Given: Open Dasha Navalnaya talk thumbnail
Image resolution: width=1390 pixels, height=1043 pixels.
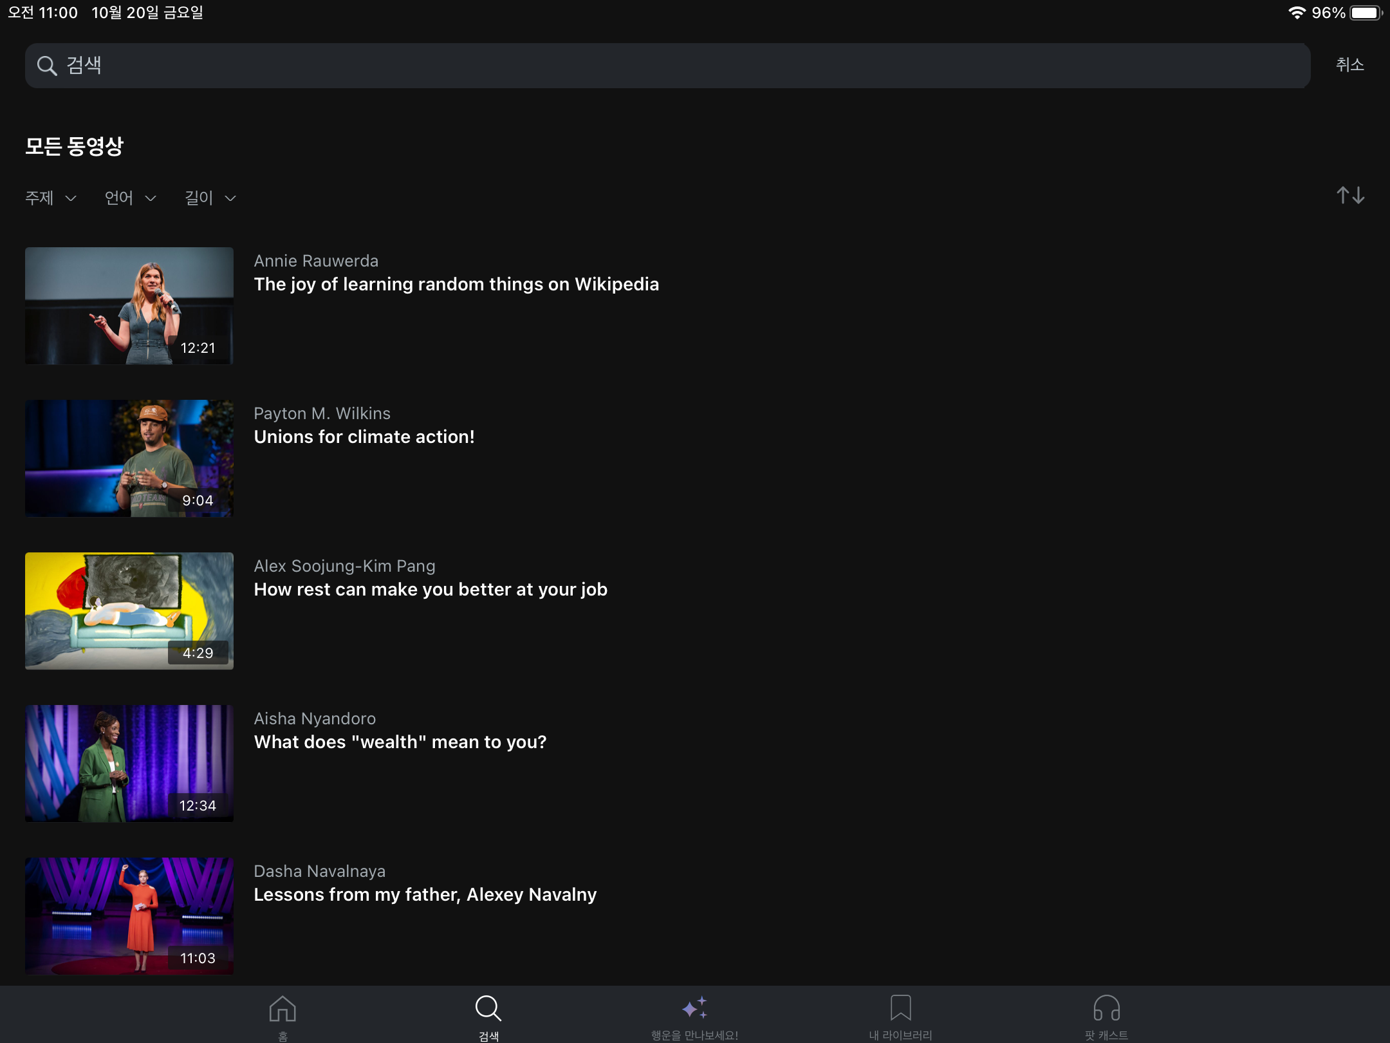Looking at the screenshot, I should (x=129, y=916).
